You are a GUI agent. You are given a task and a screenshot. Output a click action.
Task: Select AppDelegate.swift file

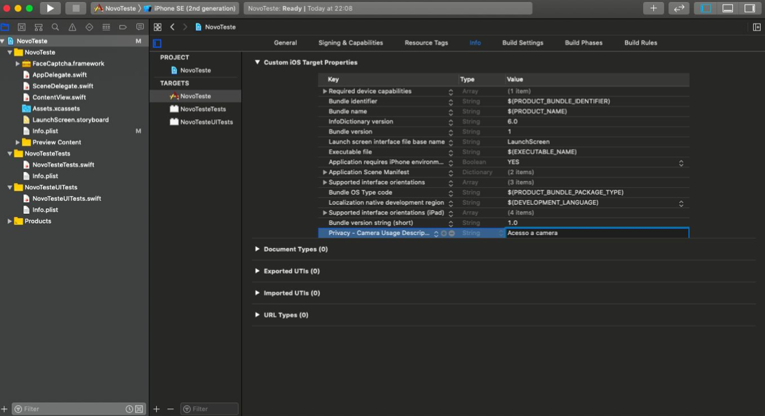coord(60,75)
